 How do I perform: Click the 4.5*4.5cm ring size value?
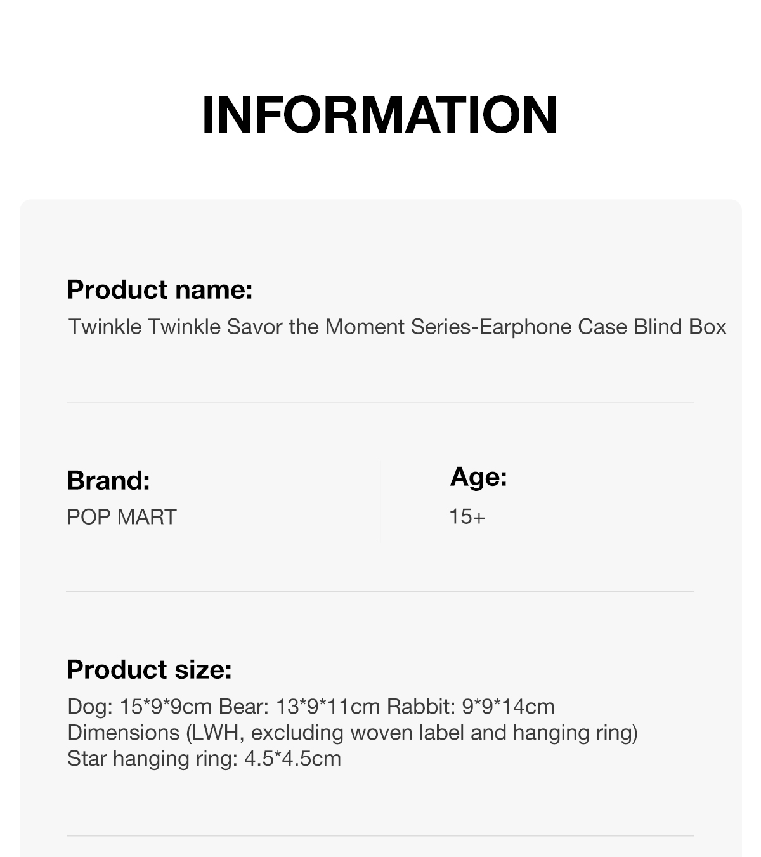292,759
